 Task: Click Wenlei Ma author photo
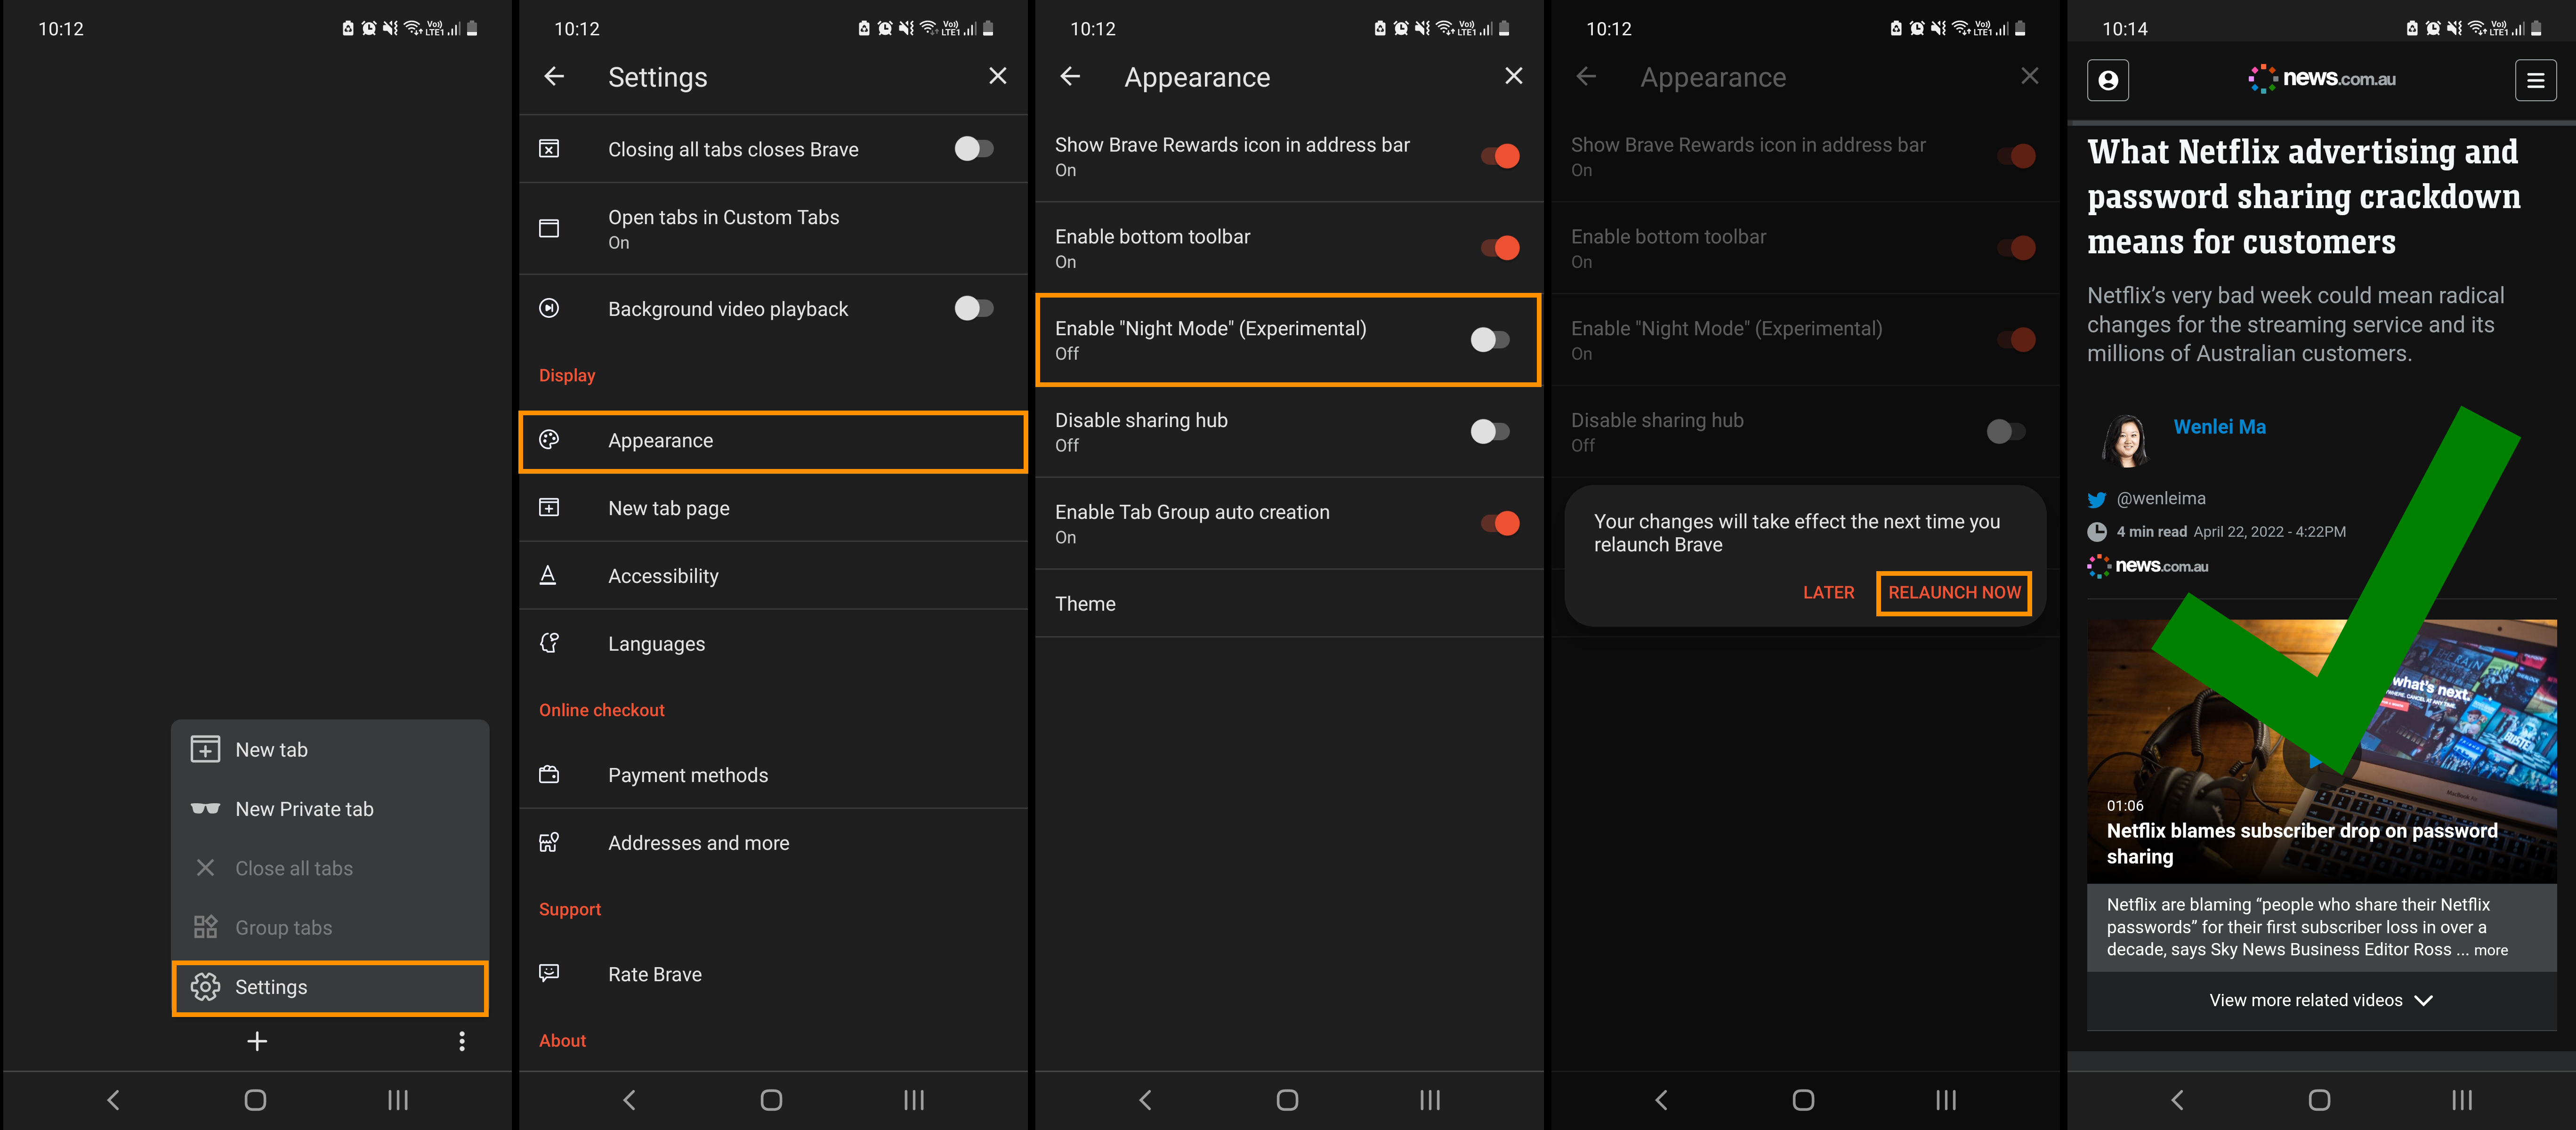2125,440
